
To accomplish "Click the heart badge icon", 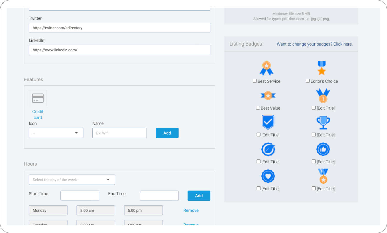I will (x=268, y=176).
